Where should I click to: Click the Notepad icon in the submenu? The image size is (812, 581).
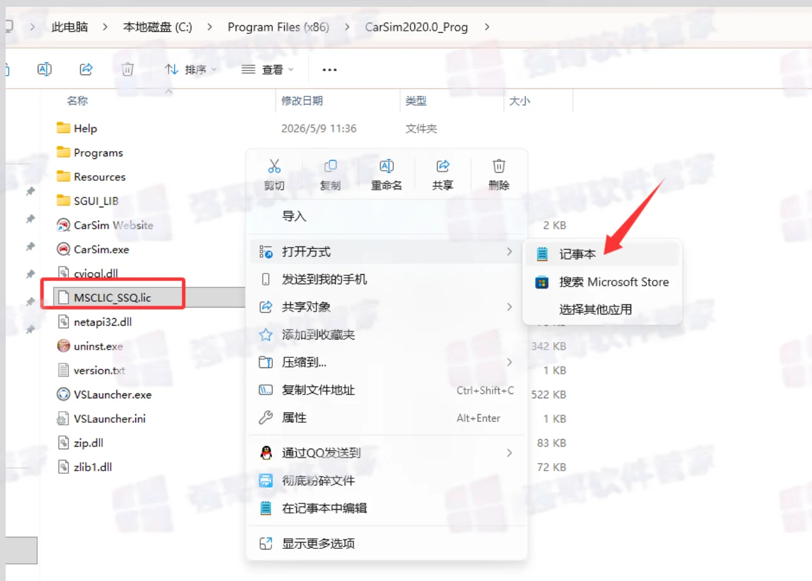coord(542,254)
